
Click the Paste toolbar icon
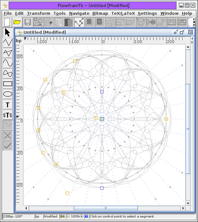[69, 22]
